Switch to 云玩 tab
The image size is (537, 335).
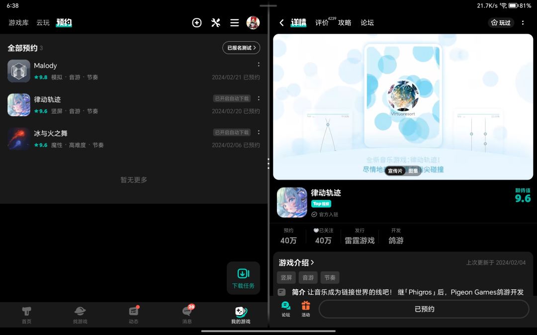click(43, 23)
